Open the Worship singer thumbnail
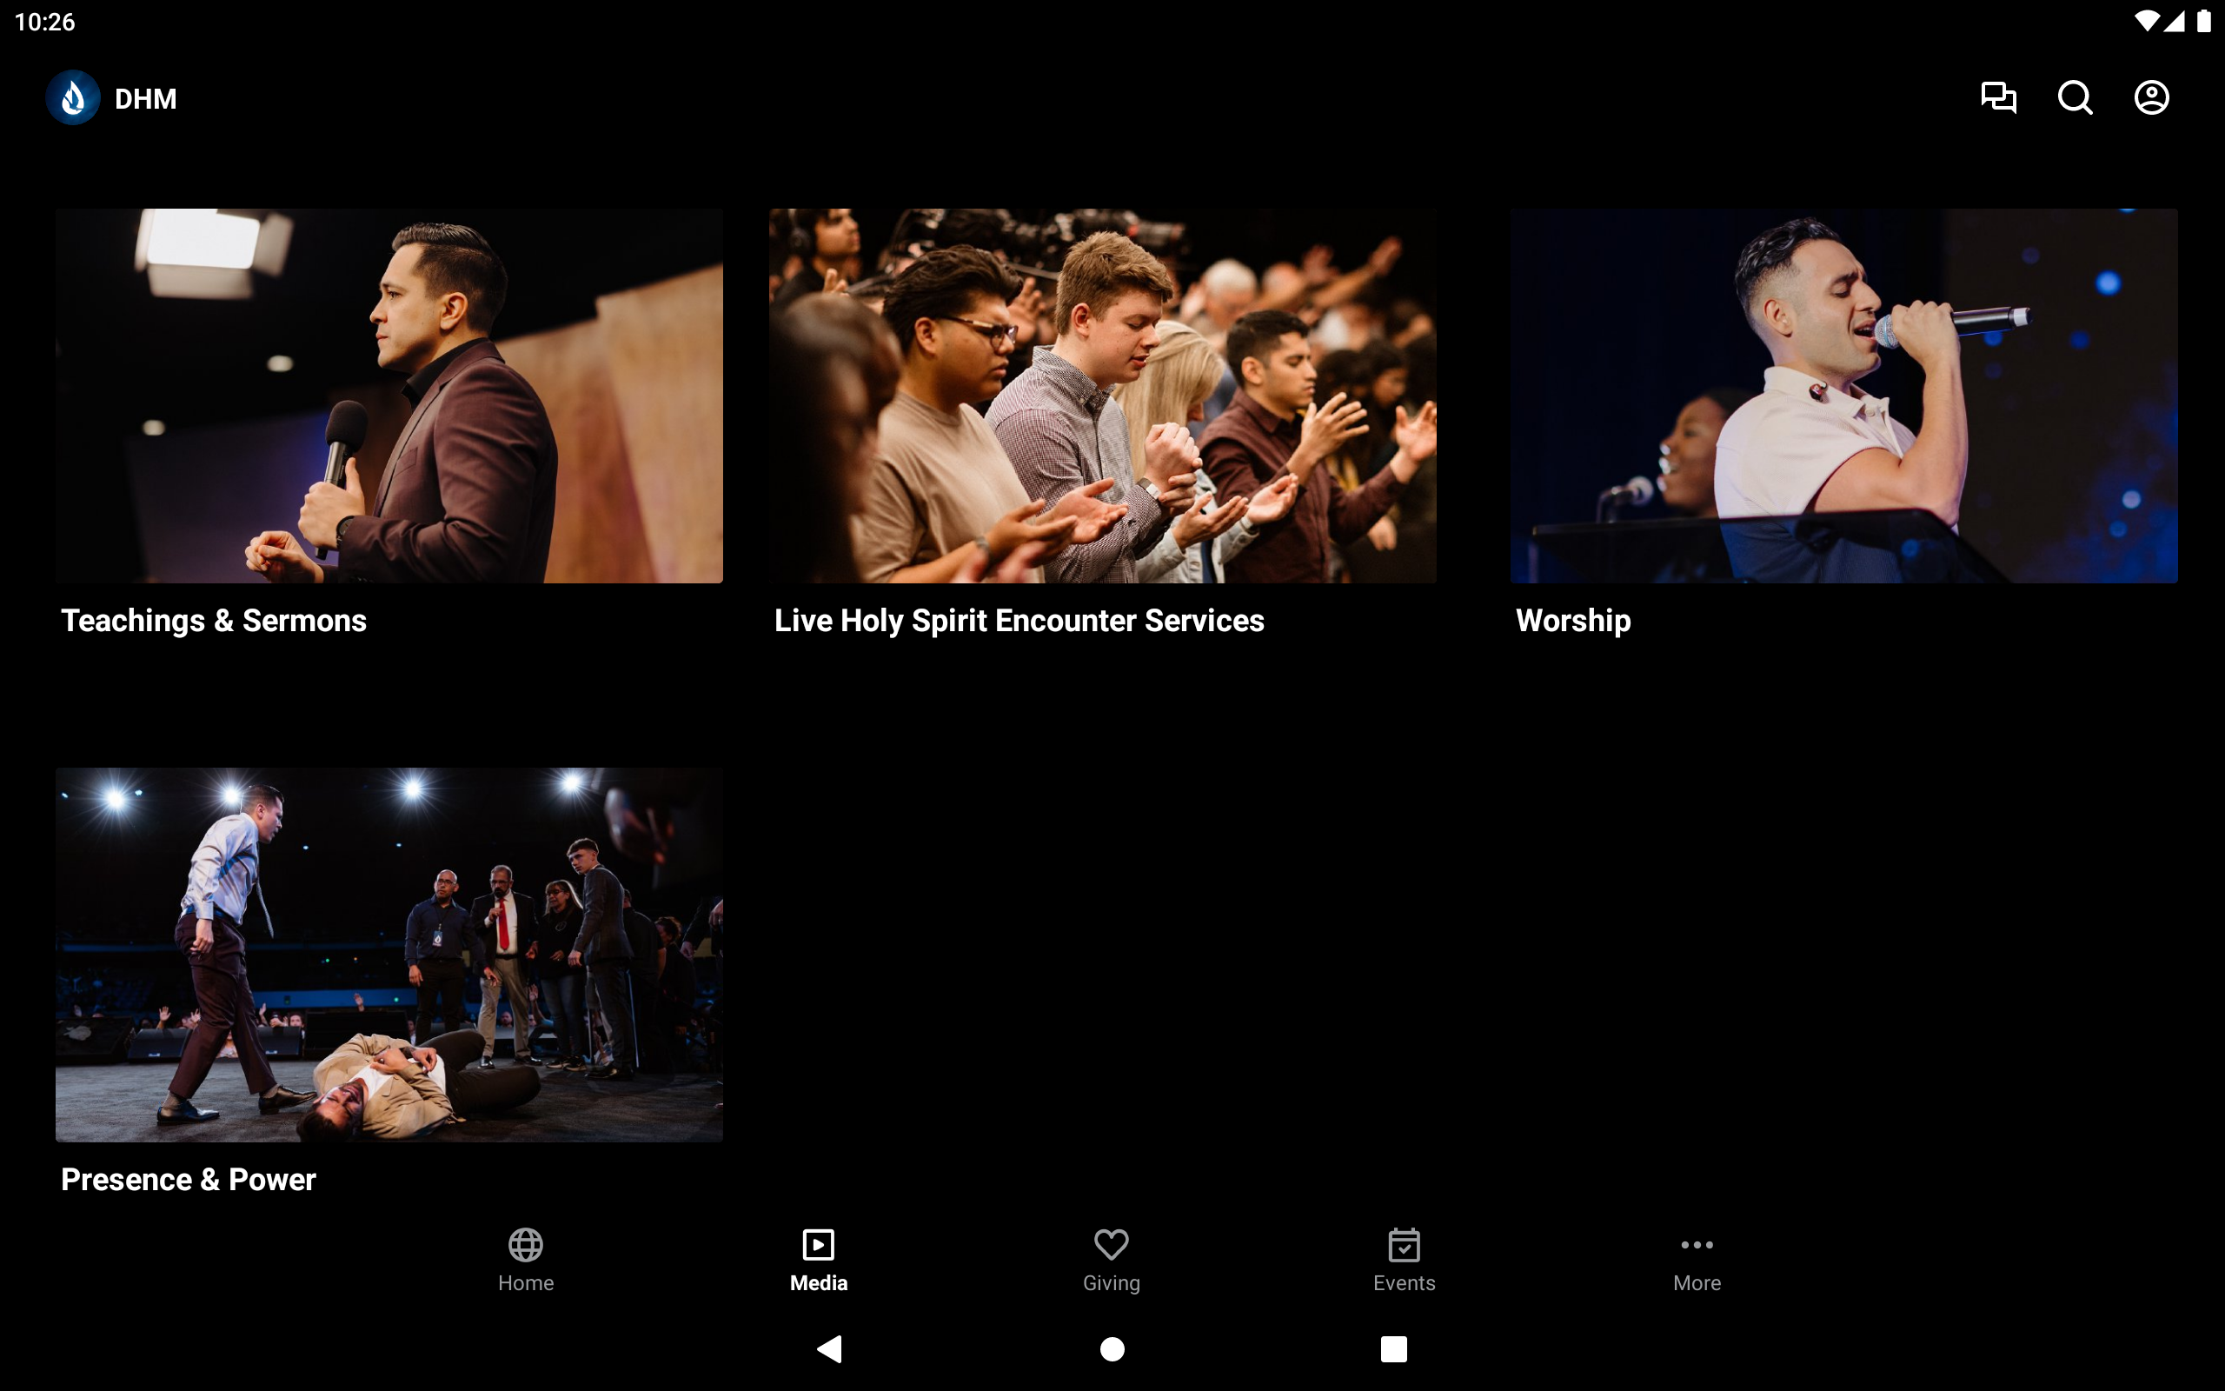 (x=1843, y=396)
